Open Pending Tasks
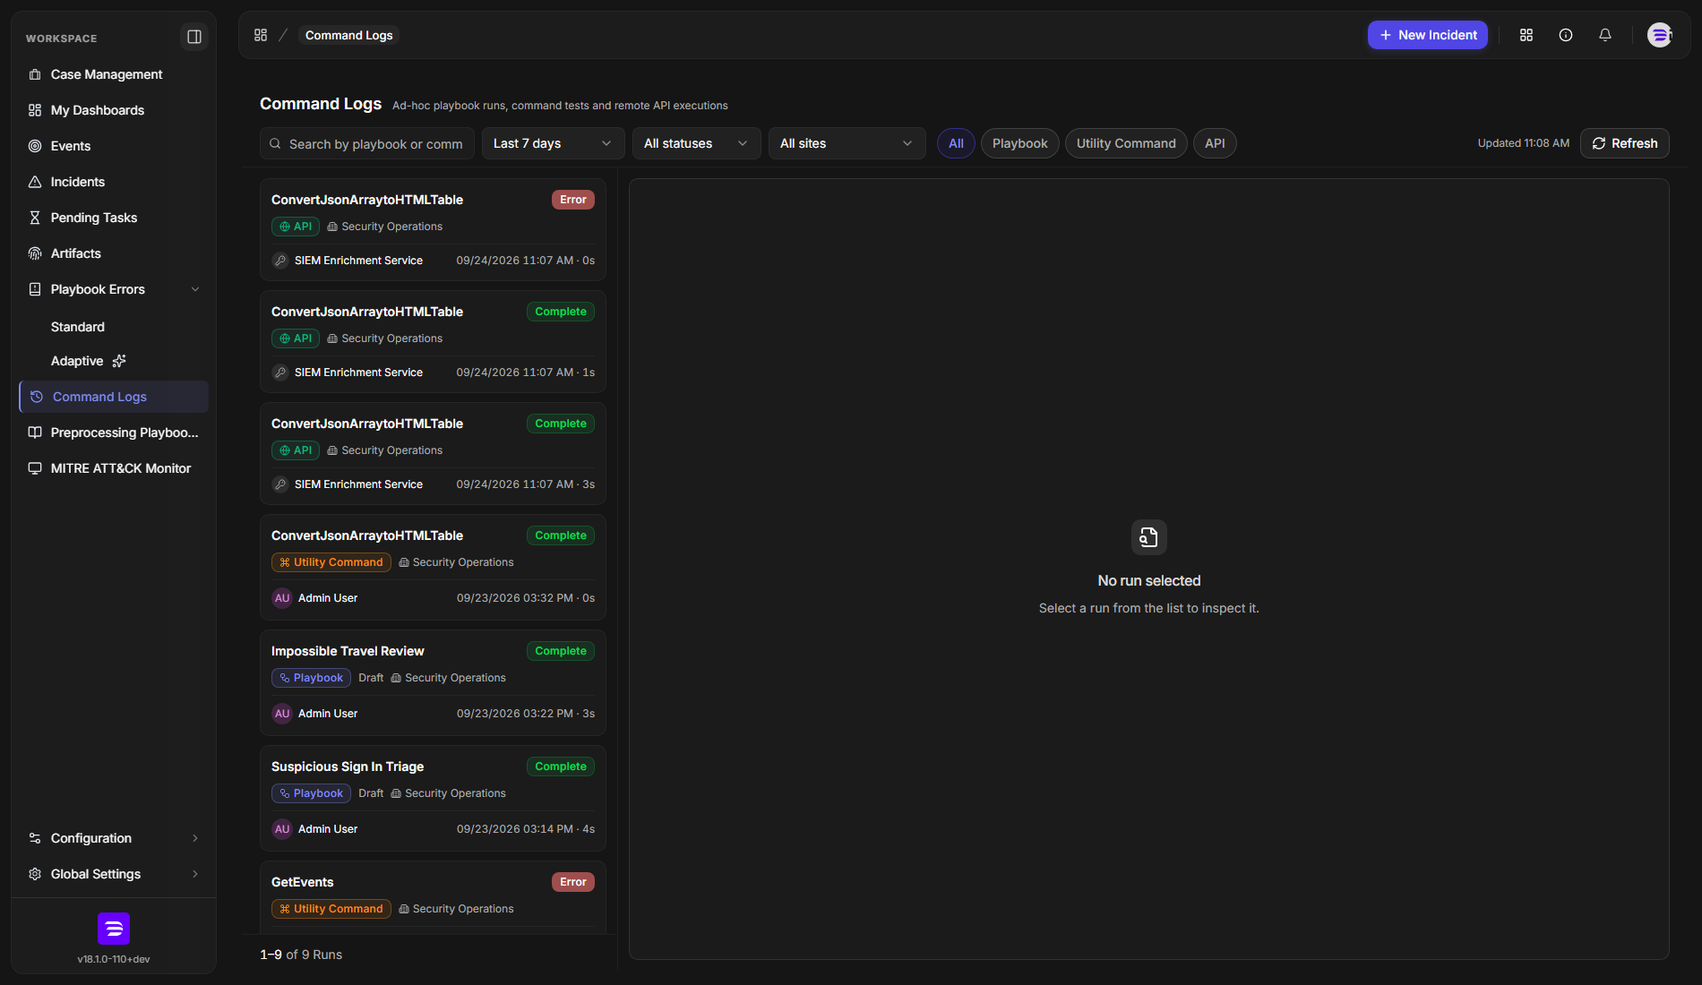 [114, 218]
